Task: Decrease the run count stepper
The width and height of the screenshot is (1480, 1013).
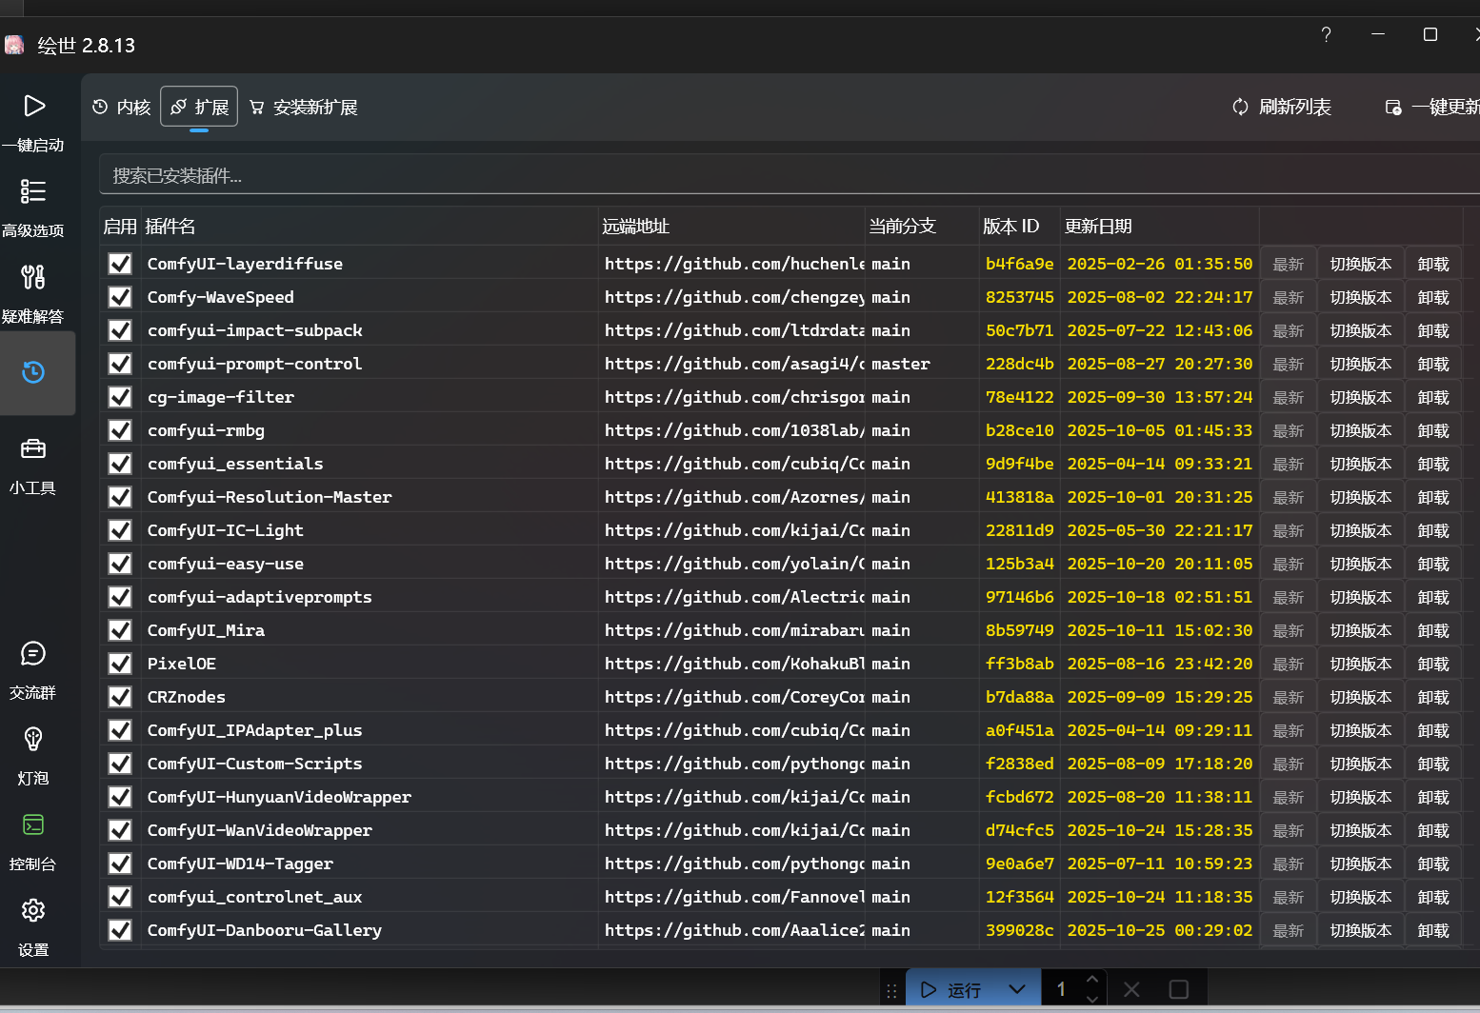Action: click(x=1092, y=999)
